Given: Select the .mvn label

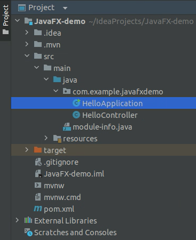Looking at the screenshot, I should pyautogui.click(x=52, y=45).
